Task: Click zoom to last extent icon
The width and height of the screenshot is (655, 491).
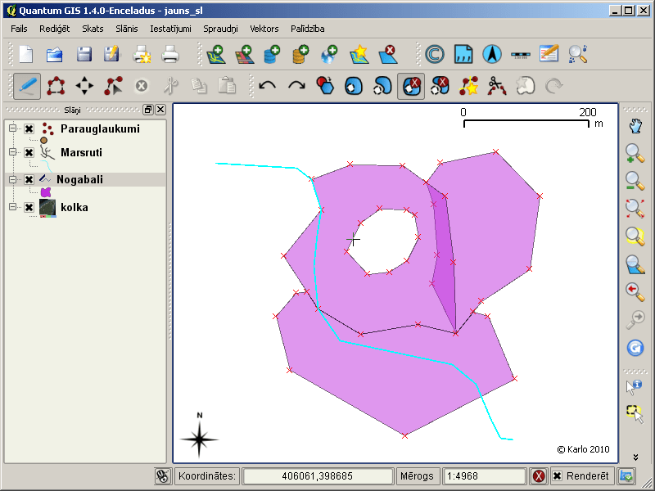Action: 635,292
